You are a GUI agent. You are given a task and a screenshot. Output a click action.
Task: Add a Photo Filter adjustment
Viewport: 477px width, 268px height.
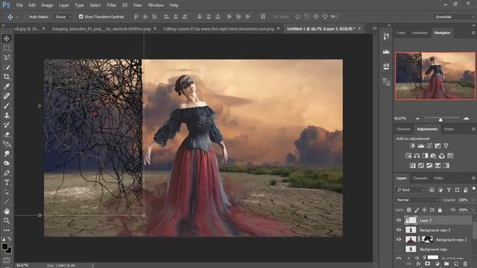pos(434,156)
